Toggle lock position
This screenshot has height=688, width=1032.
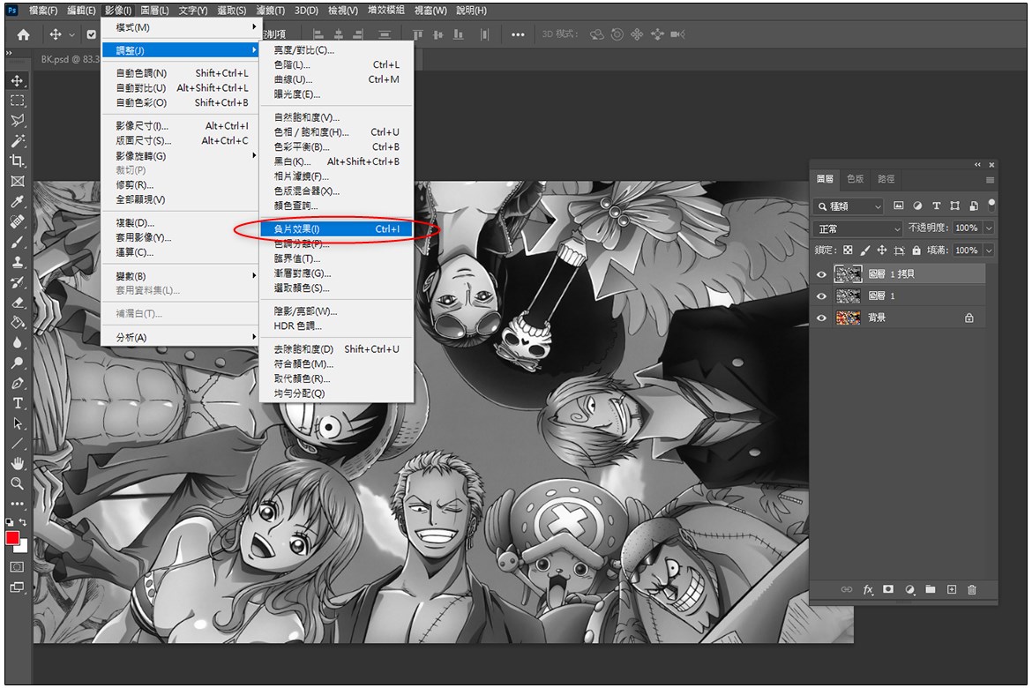[x=882, y=251]
